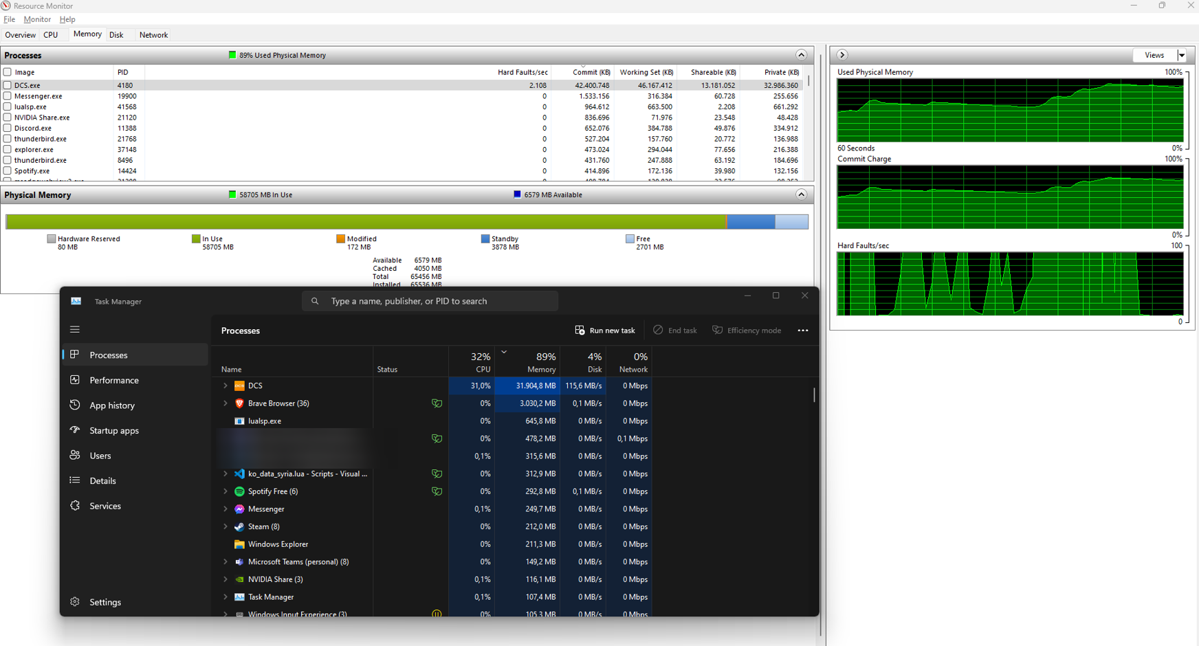The image size is (1199, 646).
Task: Open Task Manager Settings gear
Action: tap(75, 602)
